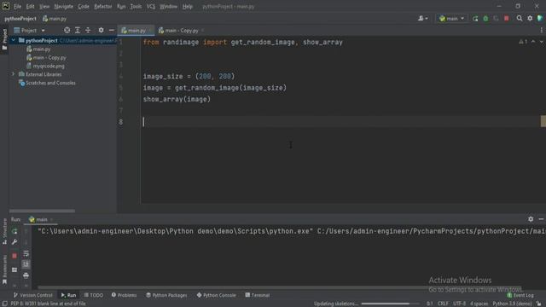The image size is (546, 307).
Task: Open the Python Console tool window
Action: 216,295
